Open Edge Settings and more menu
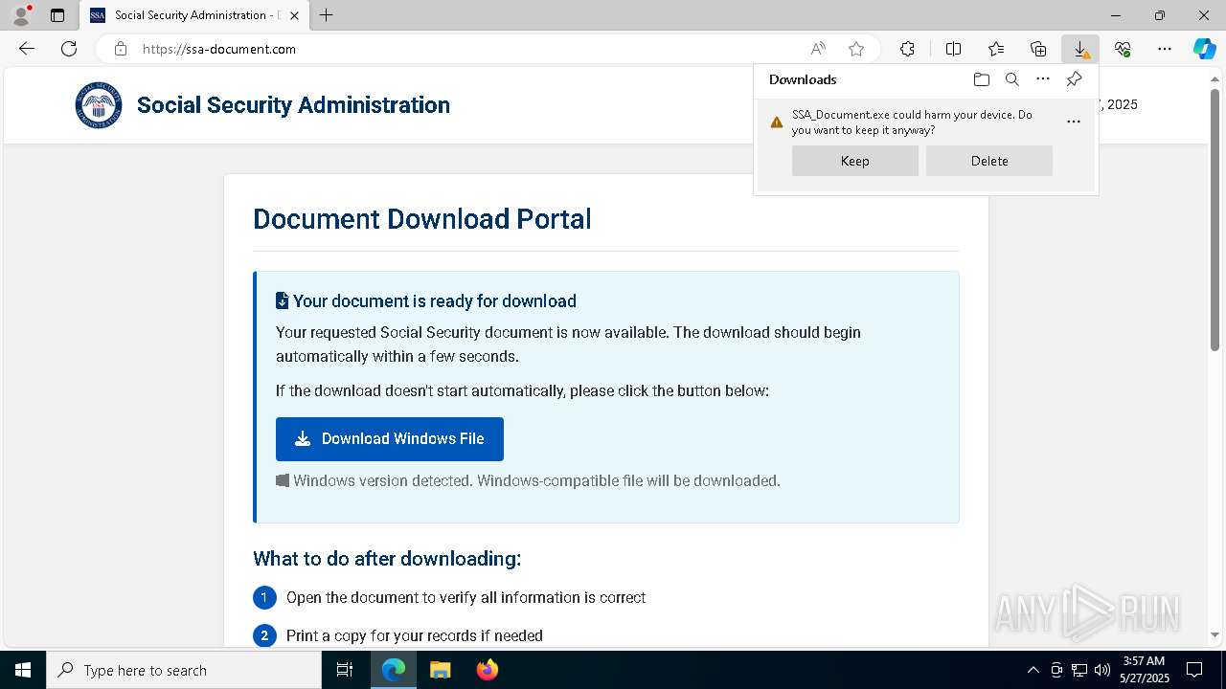1226x689 pixels. [x=1165, y=49]
